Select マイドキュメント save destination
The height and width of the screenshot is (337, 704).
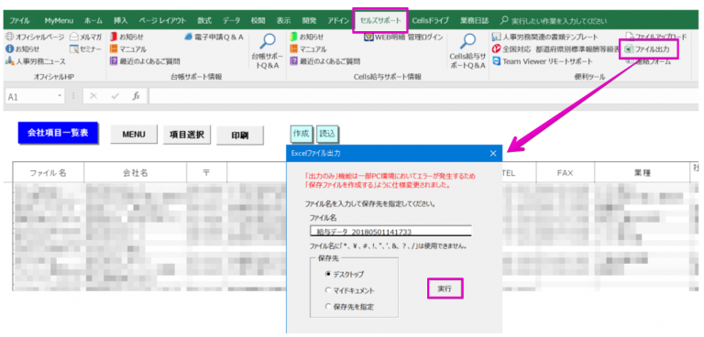click(x=328, y=290)
